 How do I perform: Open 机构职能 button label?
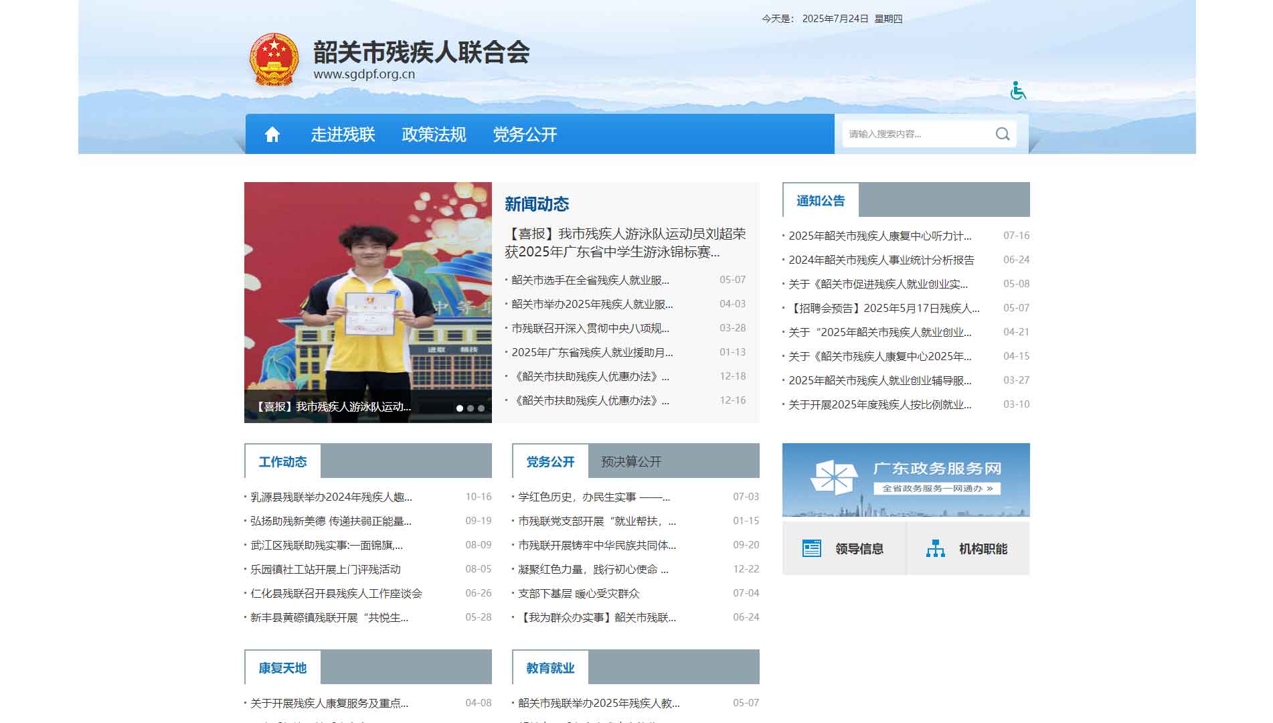coord(983,549)
